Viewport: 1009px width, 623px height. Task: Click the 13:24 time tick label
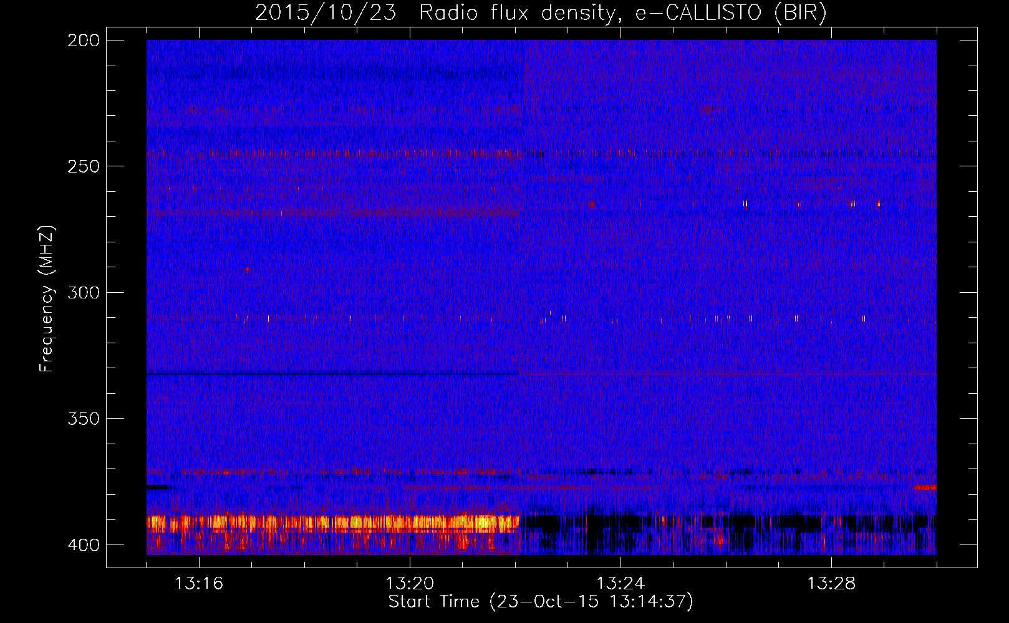pos(620,584)
